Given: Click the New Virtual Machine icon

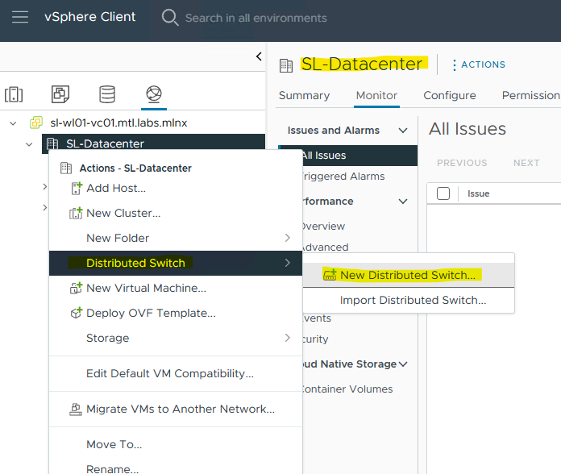Looking at the screenshot, I should pos(76,288).
